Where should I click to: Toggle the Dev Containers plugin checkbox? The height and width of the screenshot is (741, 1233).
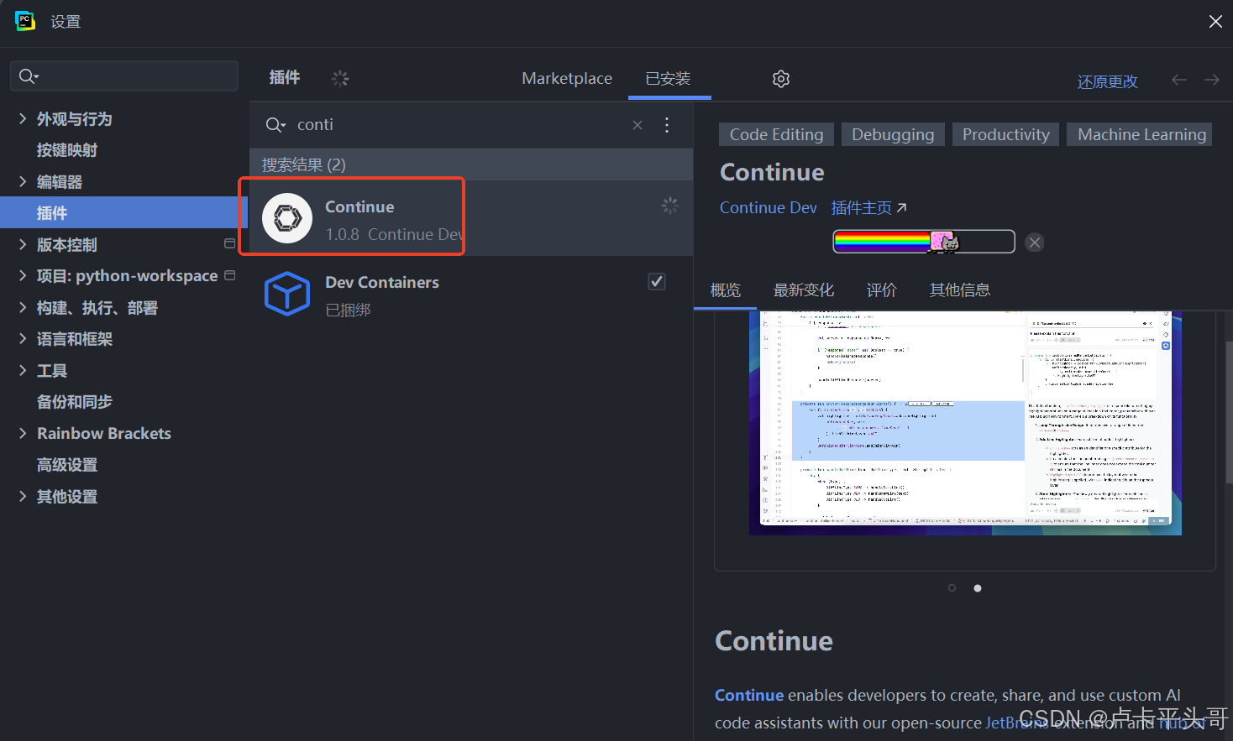coord(657,282)
